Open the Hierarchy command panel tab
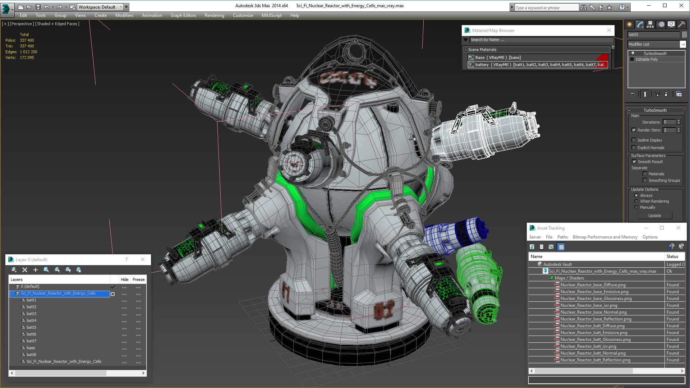 (x=650, y=24)
